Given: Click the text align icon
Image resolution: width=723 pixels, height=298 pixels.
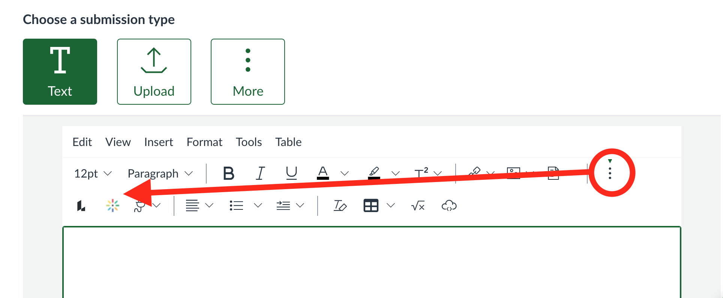Looking at the screenshot, I should [x=192, y=206].
